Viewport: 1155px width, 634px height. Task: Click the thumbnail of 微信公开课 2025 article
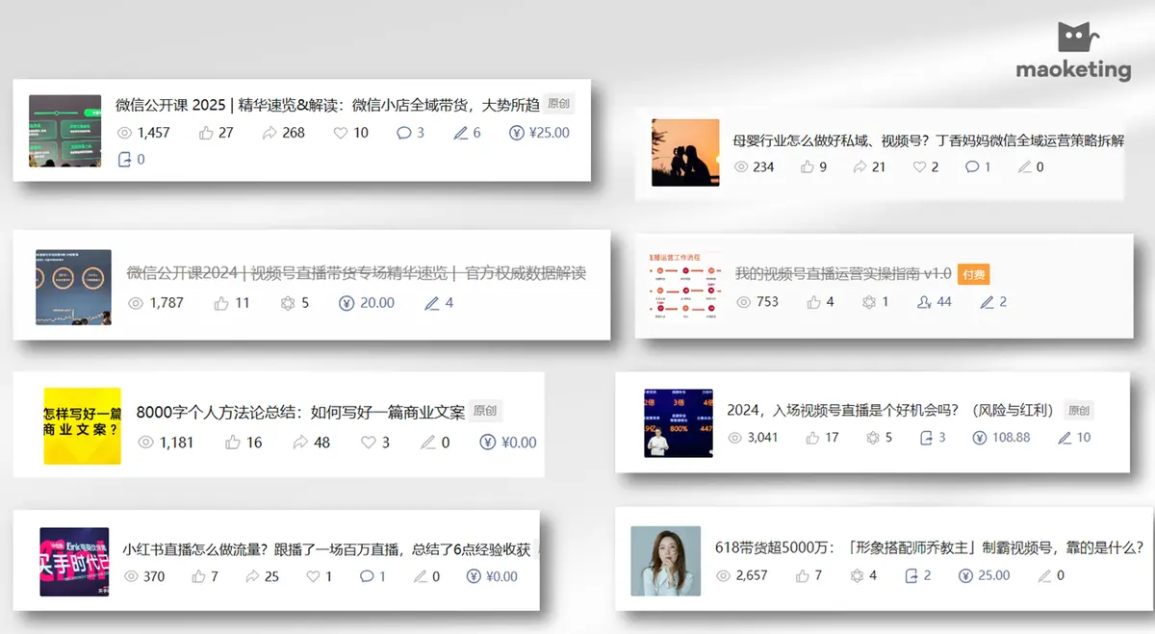point(65,131)
